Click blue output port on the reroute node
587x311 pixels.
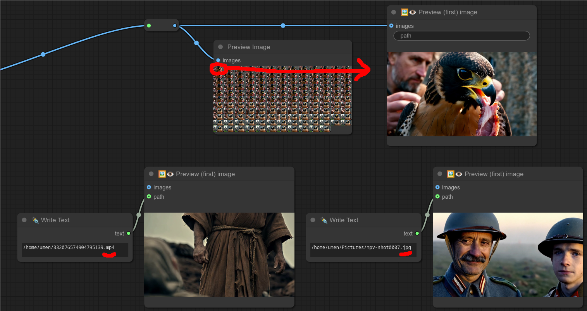175,26
